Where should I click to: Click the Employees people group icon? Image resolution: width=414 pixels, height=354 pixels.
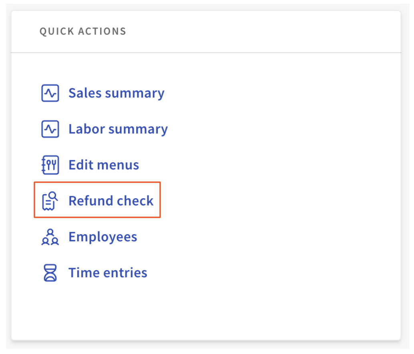[x=50, y=237]
